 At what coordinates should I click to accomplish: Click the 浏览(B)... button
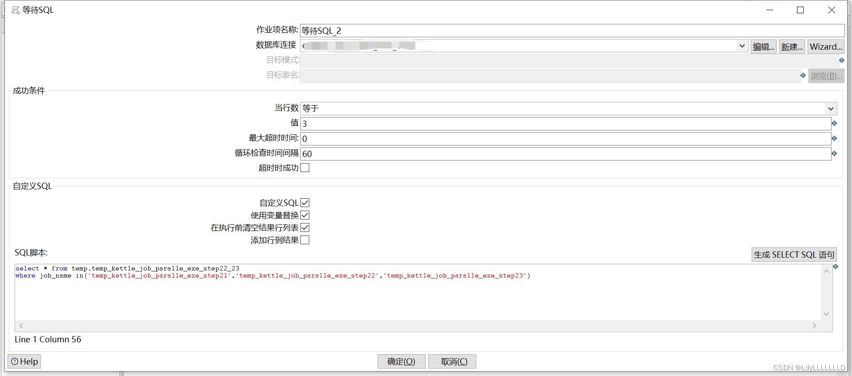tap(826, 76)
